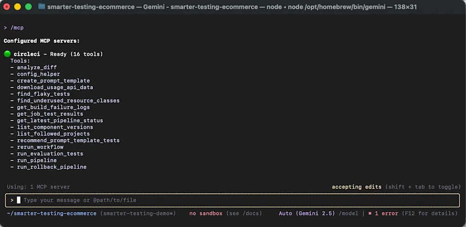Screen dimensions: 466x227
Task: Select the list_component_versions tool entry
Action: pos(55,127)
